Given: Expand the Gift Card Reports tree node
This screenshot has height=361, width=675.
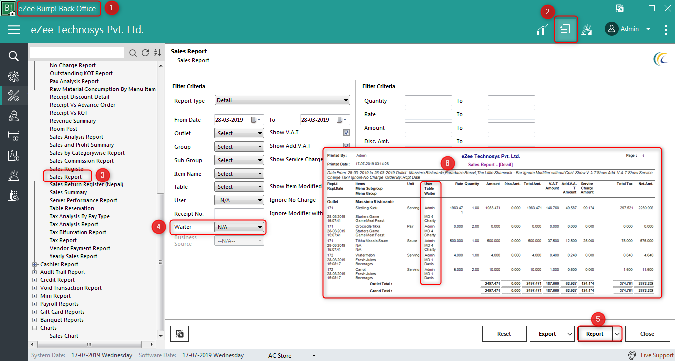Looking at the screenshot, I should point(35,312).
